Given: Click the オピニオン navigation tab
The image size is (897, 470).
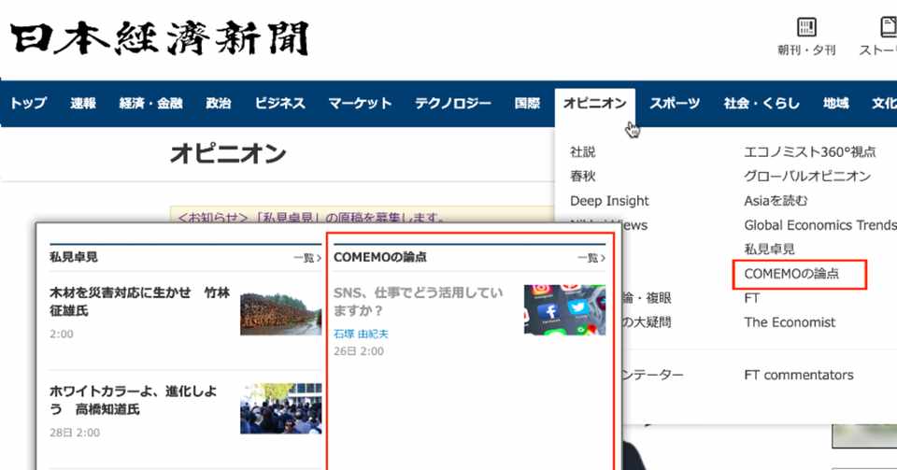Looking at the screenshot, I should [x=595, y=104].
